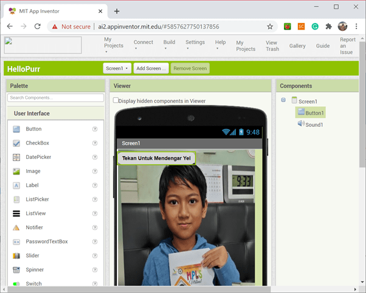Enable Display hidden components in Viewer
This screenshot has width=366, height=293.
coord(116,101)
